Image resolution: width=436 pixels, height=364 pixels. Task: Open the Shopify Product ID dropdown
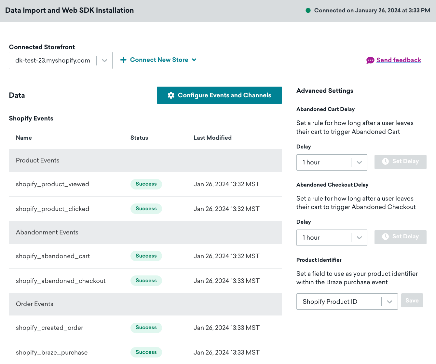[x=347, y=301]
